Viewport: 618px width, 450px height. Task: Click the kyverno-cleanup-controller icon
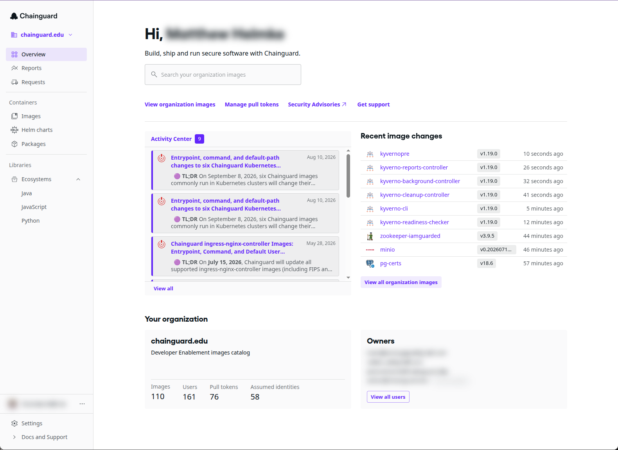pos(370,195)
